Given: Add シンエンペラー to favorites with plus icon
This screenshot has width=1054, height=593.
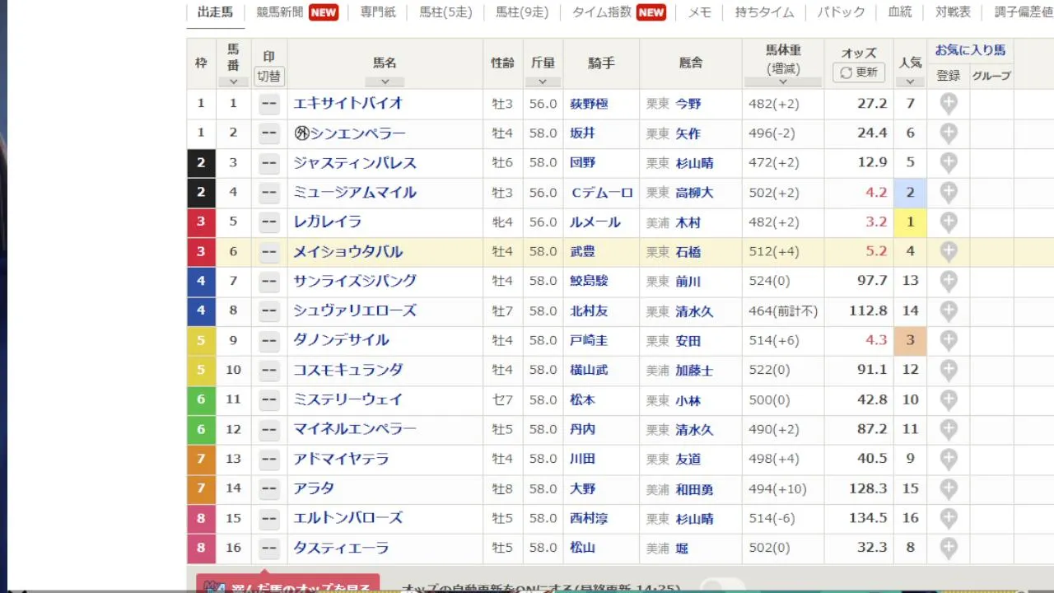Looking at the screenshot, I should pyautogui.click(x=949, y=133).
